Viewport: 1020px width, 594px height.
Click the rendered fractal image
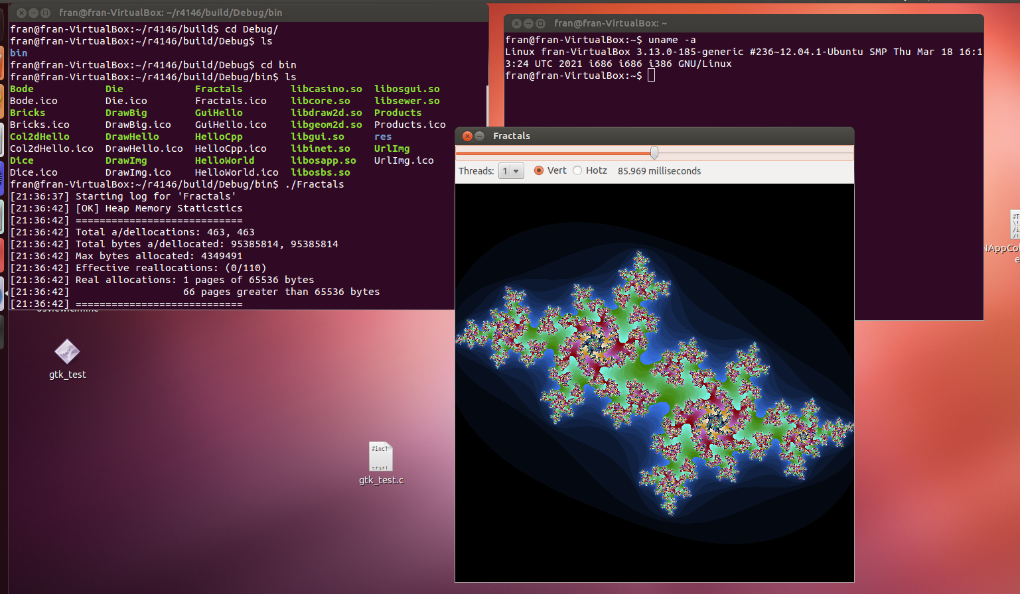[654, 381]
